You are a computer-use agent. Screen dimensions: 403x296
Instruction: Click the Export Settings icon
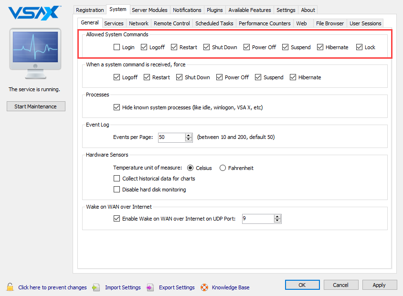[x=150, y=287]
